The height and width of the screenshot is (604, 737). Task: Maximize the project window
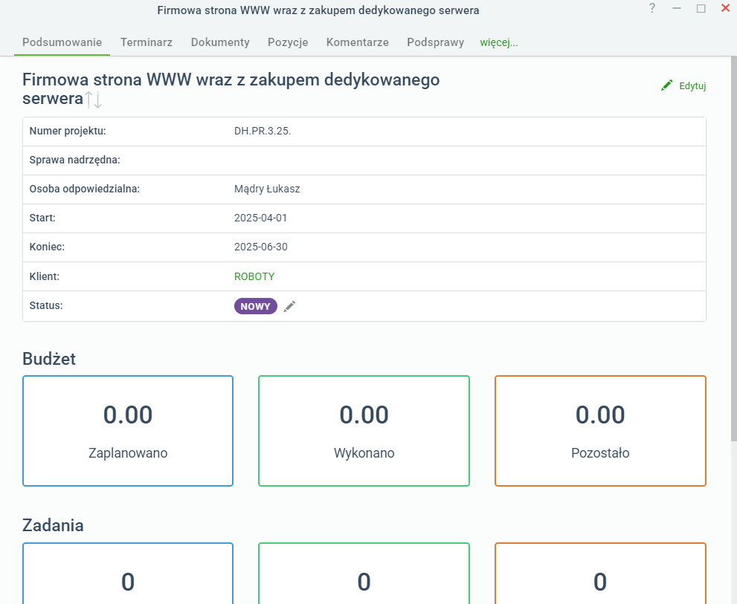701,8
